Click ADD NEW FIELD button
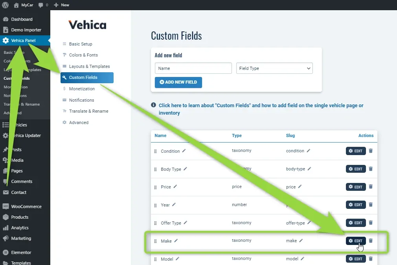 [x=178, y=82]
